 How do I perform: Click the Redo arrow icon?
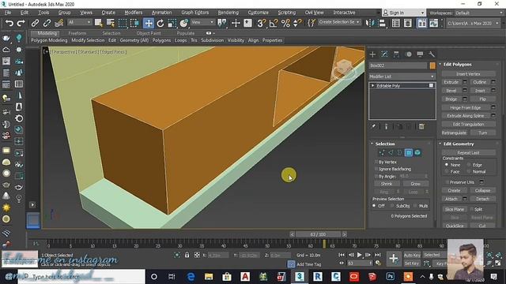click(21, 23)
